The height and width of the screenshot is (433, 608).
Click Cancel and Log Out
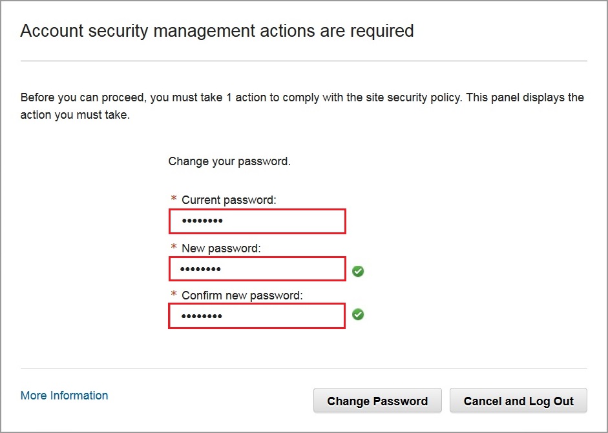click(x=518, y=401)
